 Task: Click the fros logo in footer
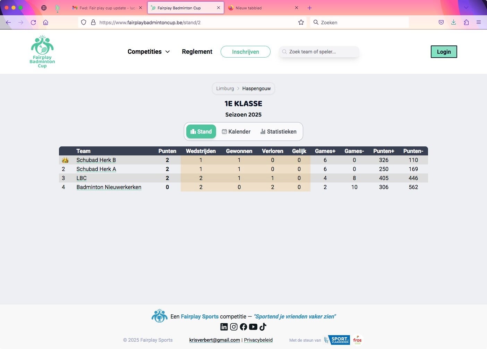point(357,340)
